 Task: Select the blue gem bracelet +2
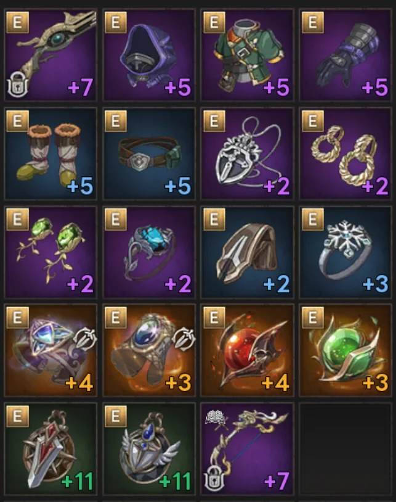click(149, 252)
